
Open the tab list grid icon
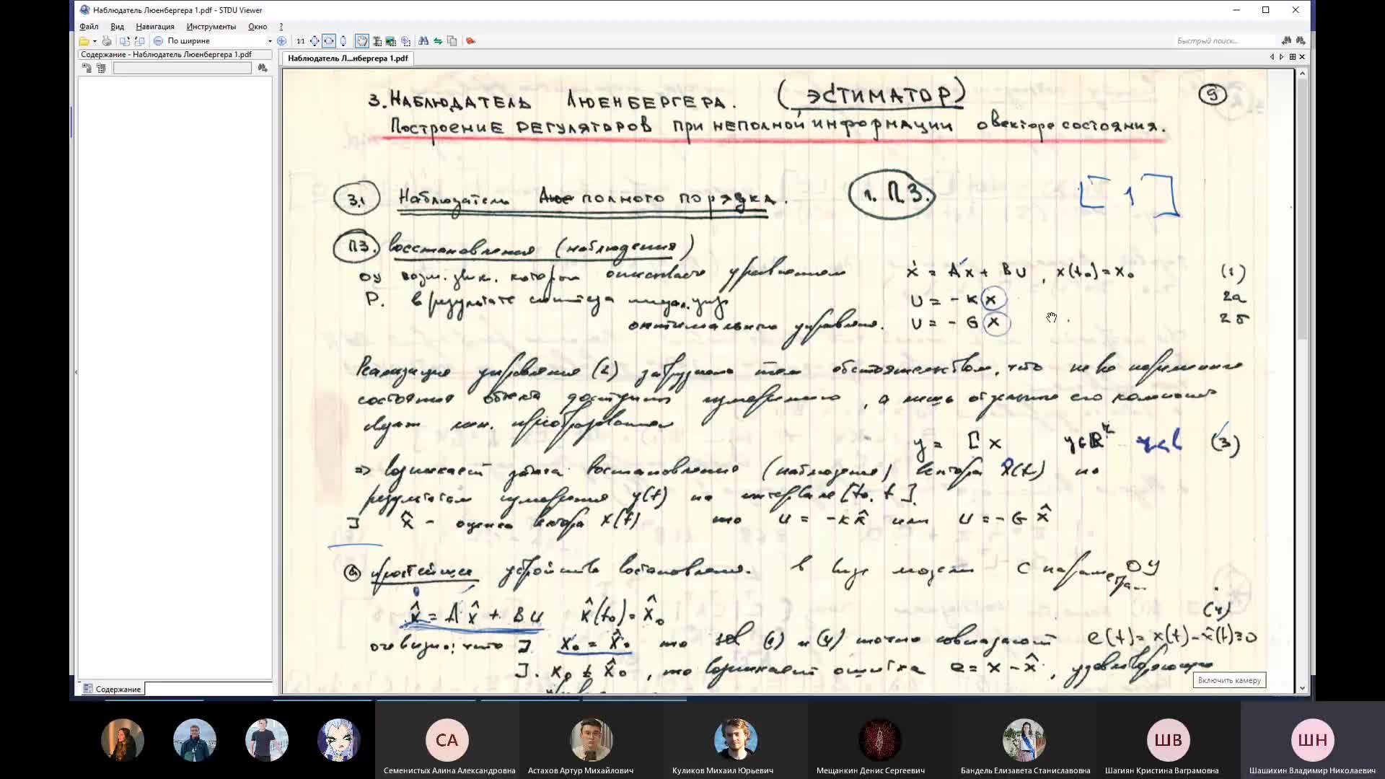tap(1292, 57)
